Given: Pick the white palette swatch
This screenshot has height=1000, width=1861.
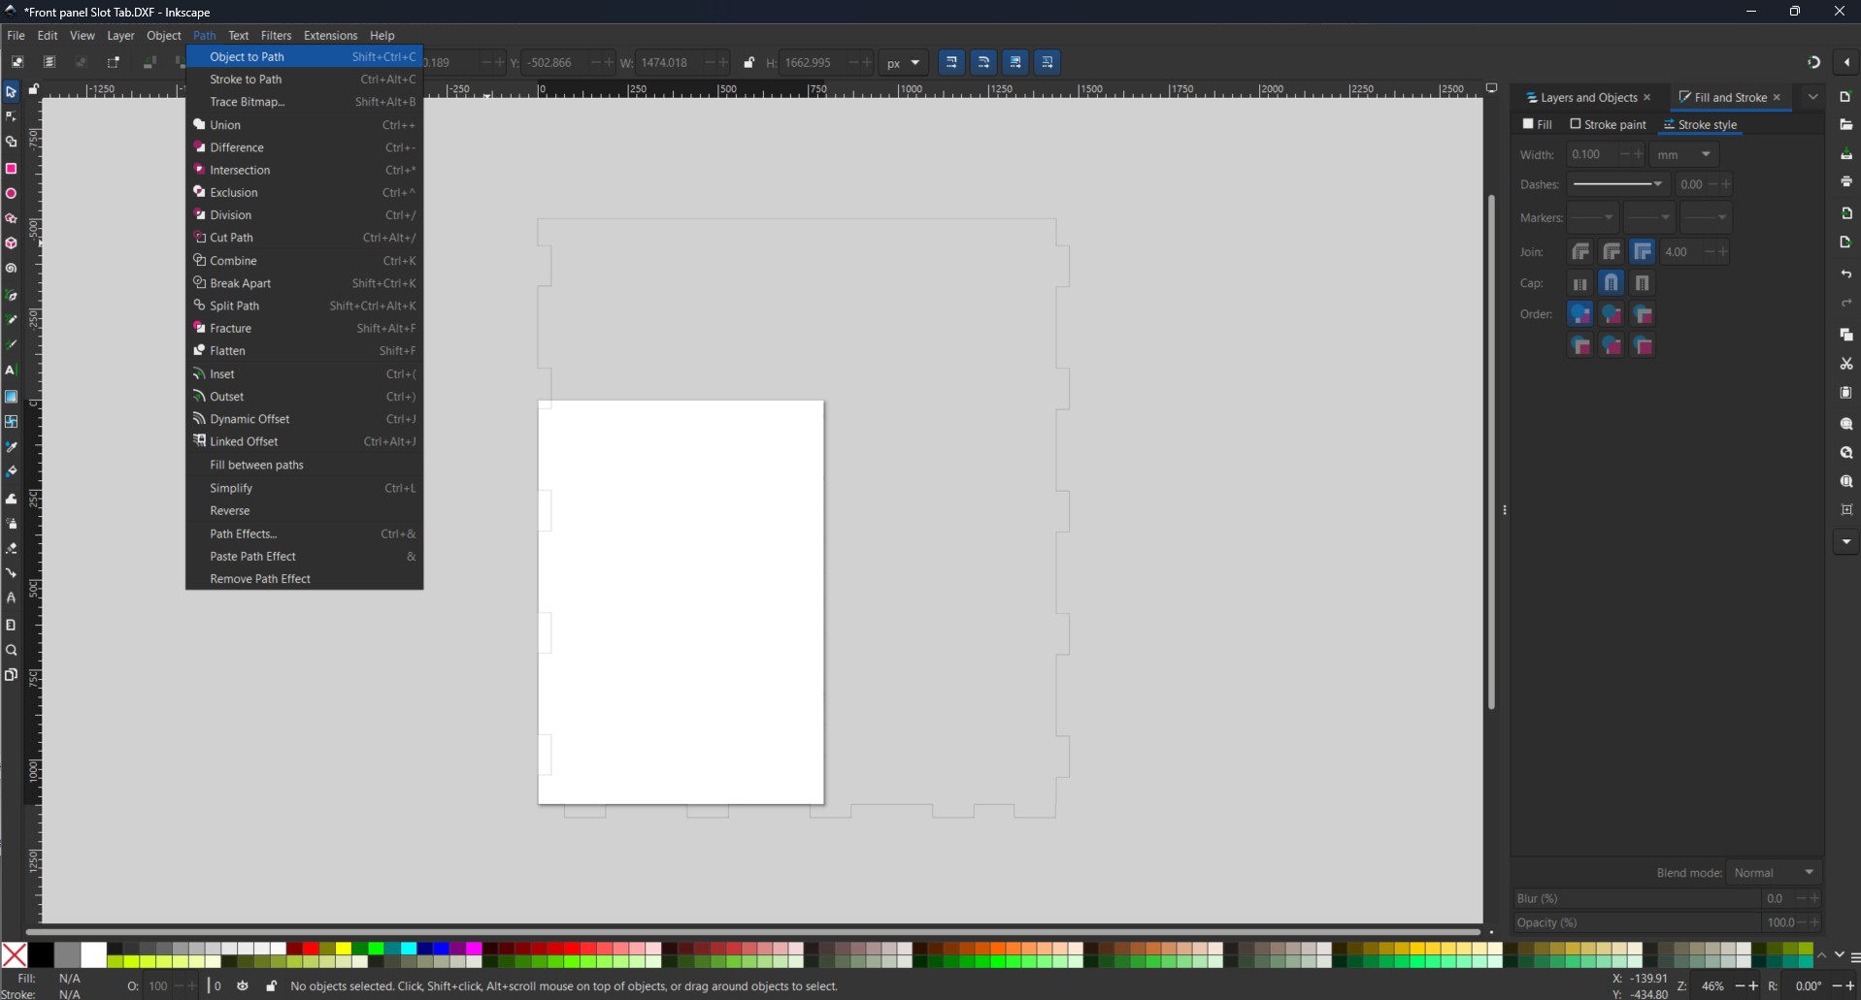Looking at the screenshot, I should click(x=93, y=954).
